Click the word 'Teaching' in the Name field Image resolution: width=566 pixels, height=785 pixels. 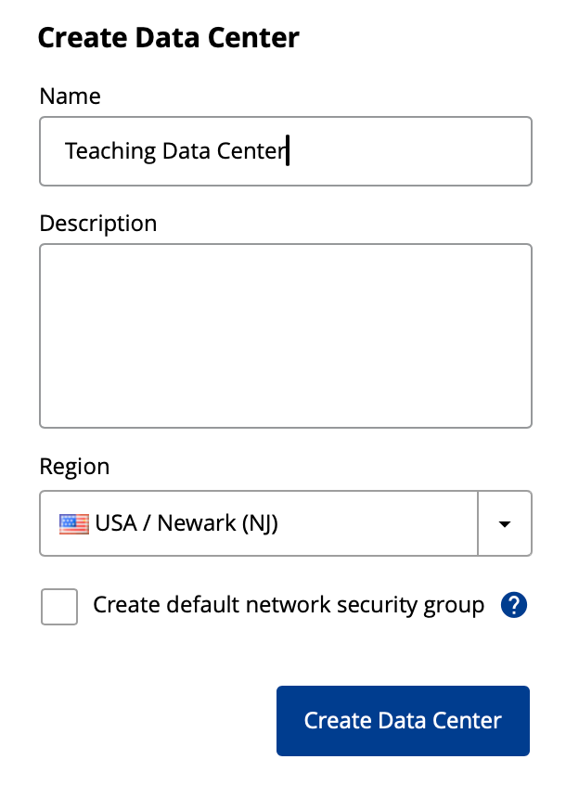110,151
